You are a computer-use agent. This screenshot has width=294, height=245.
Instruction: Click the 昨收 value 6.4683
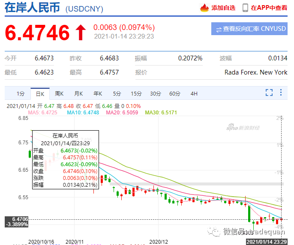coord(109,58)
